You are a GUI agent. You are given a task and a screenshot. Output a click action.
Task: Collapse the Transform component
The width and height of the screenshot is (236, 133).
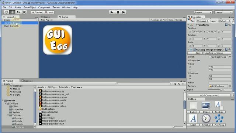(188, 25)
